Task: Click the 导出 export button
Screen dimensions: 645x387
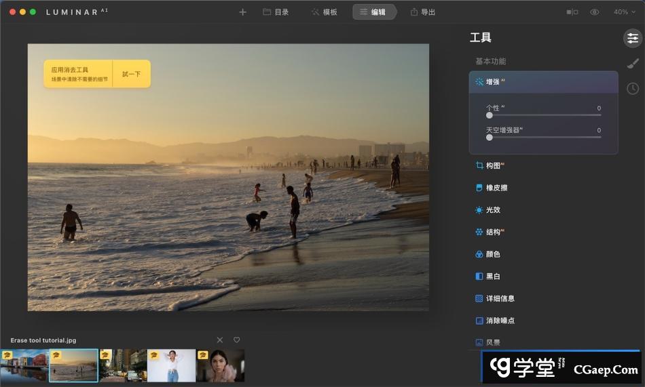Action: click(x=422, y=12)
